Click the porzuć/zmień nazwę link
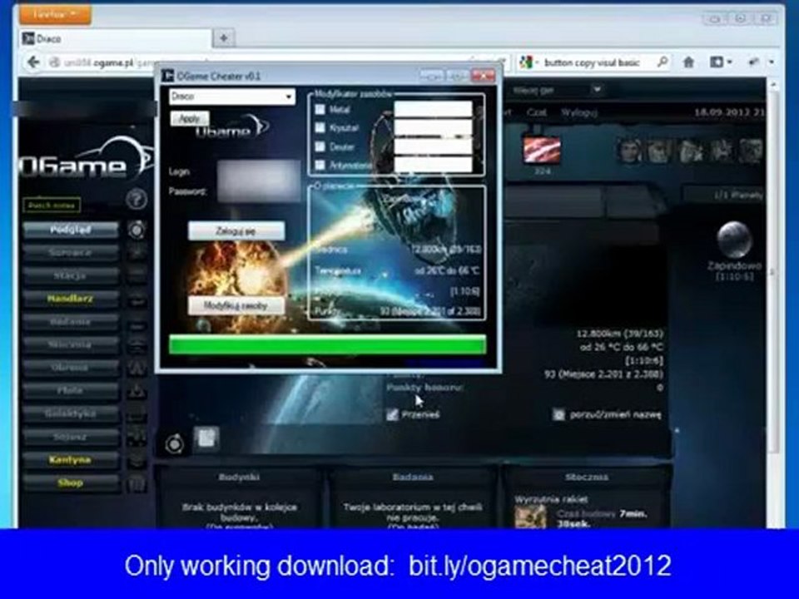The image size is (799, 599). [615, 414]
